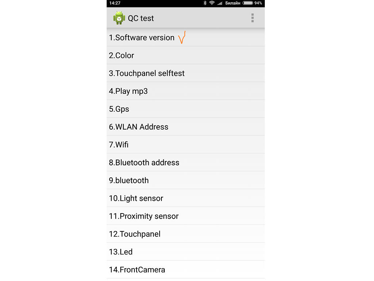Open the three-dot overflow menu
This screenshot has height=281, width=374.
tap(252, 18)
